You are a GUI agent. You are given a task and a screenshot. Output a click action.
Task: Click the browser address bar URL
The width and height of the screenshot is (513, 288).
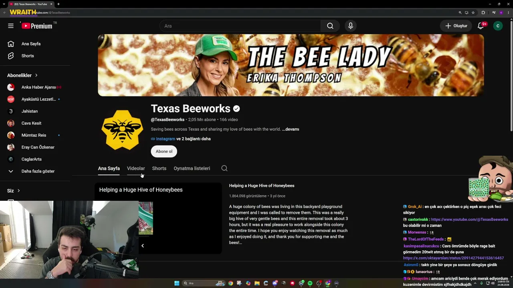pyautogui.click(x=51, y=13)
